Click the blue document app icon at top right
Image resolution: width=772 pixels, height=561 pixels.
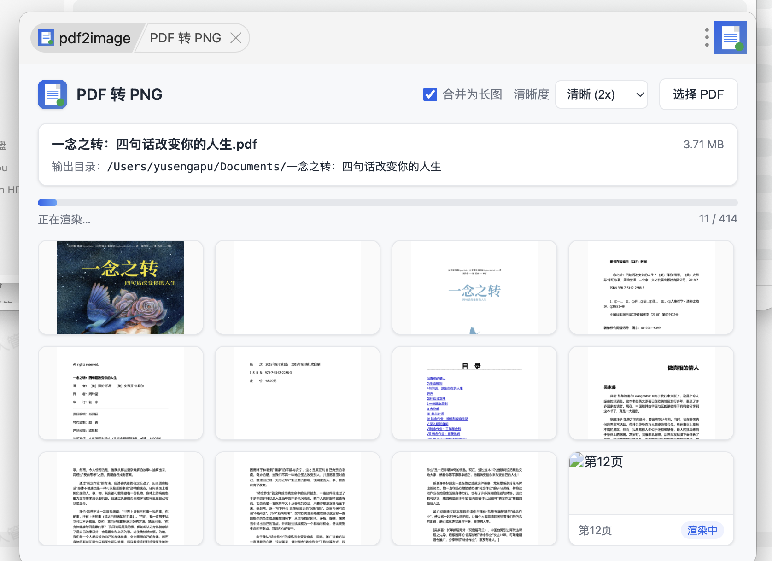pos(730,38)
